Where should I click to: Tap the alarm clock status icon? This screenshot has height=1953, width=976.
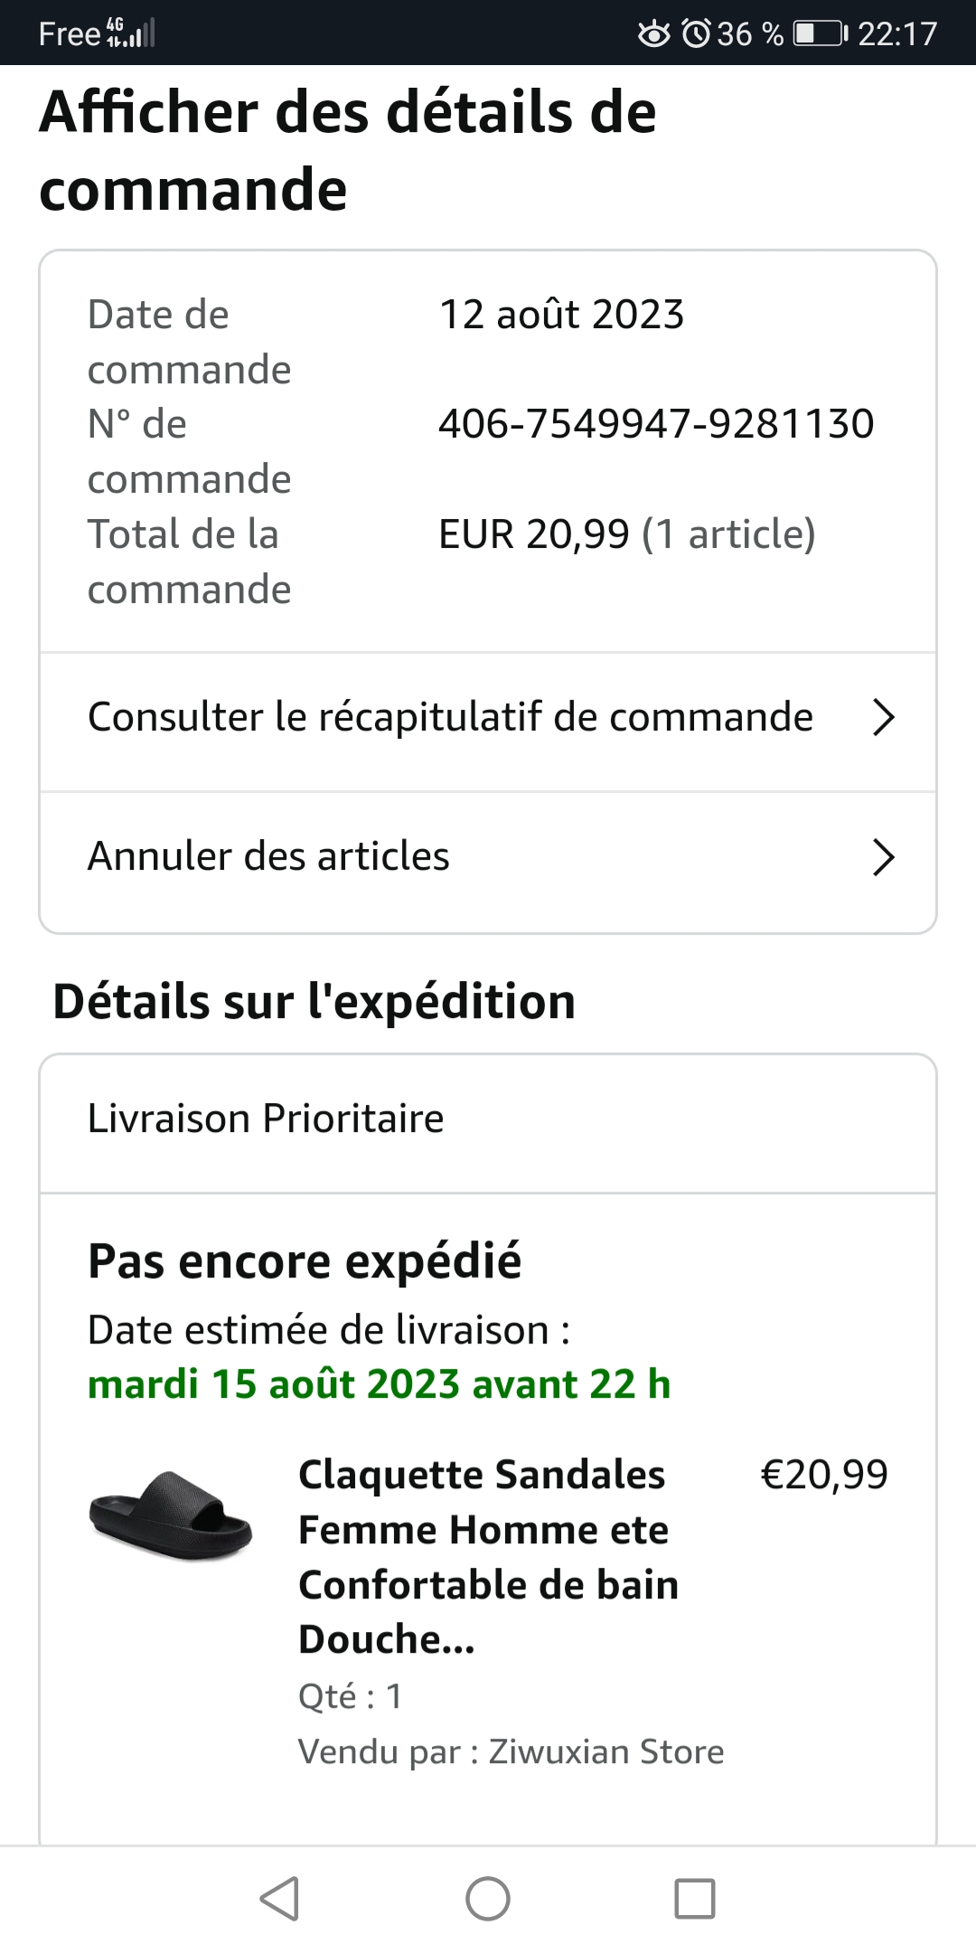coord(697,33)
